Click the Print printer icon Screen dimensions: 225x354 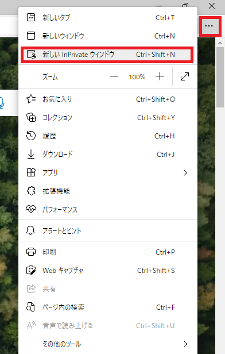point(31,252)
